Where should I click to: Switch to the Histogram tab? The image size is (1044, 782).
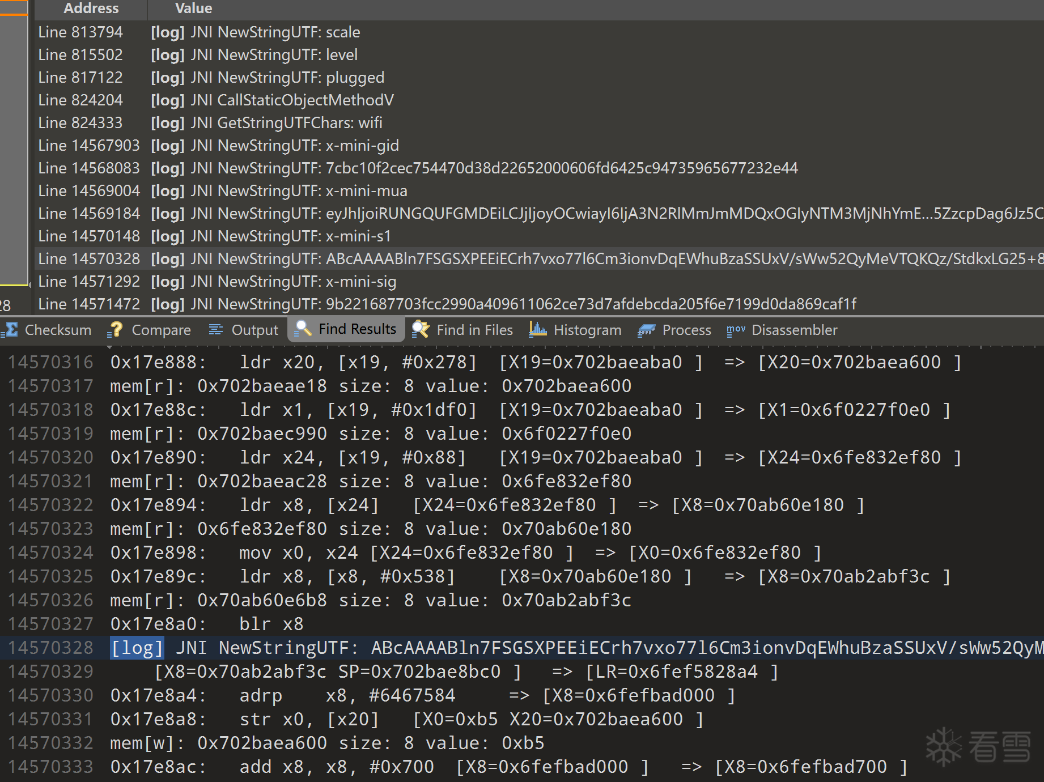(575, 330)
